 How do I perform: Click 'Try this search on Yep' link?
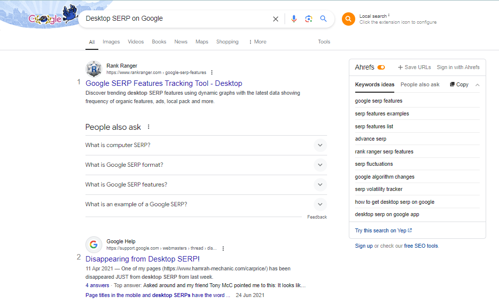[383, 231]
